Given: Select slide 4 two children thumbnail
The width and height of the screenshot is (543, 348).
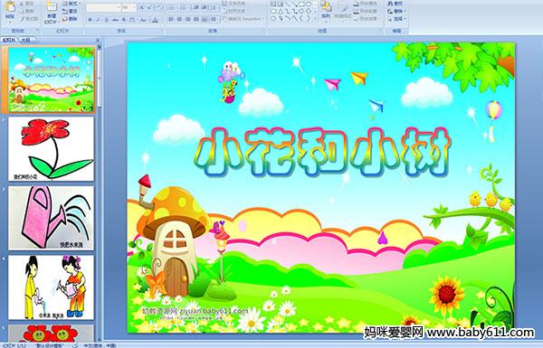Looking at the screenshot, I should 52,287.
